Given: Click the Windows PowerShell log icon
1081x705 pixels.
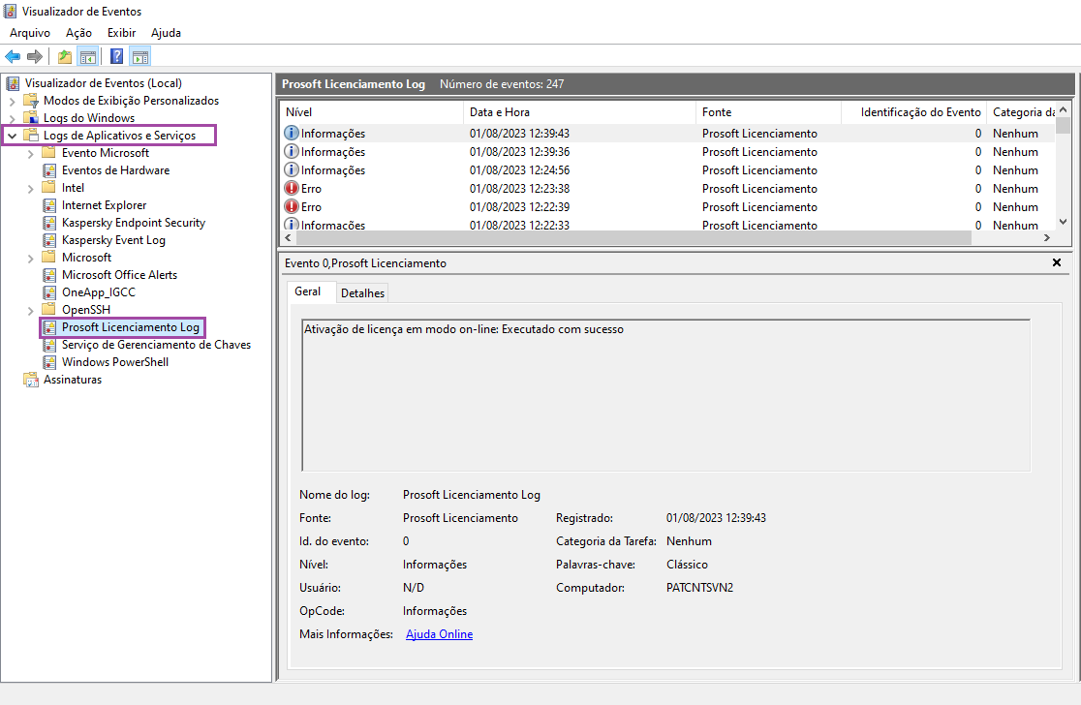Looking at the screenshot, I should pyautogui.click(x=49, y=362).
